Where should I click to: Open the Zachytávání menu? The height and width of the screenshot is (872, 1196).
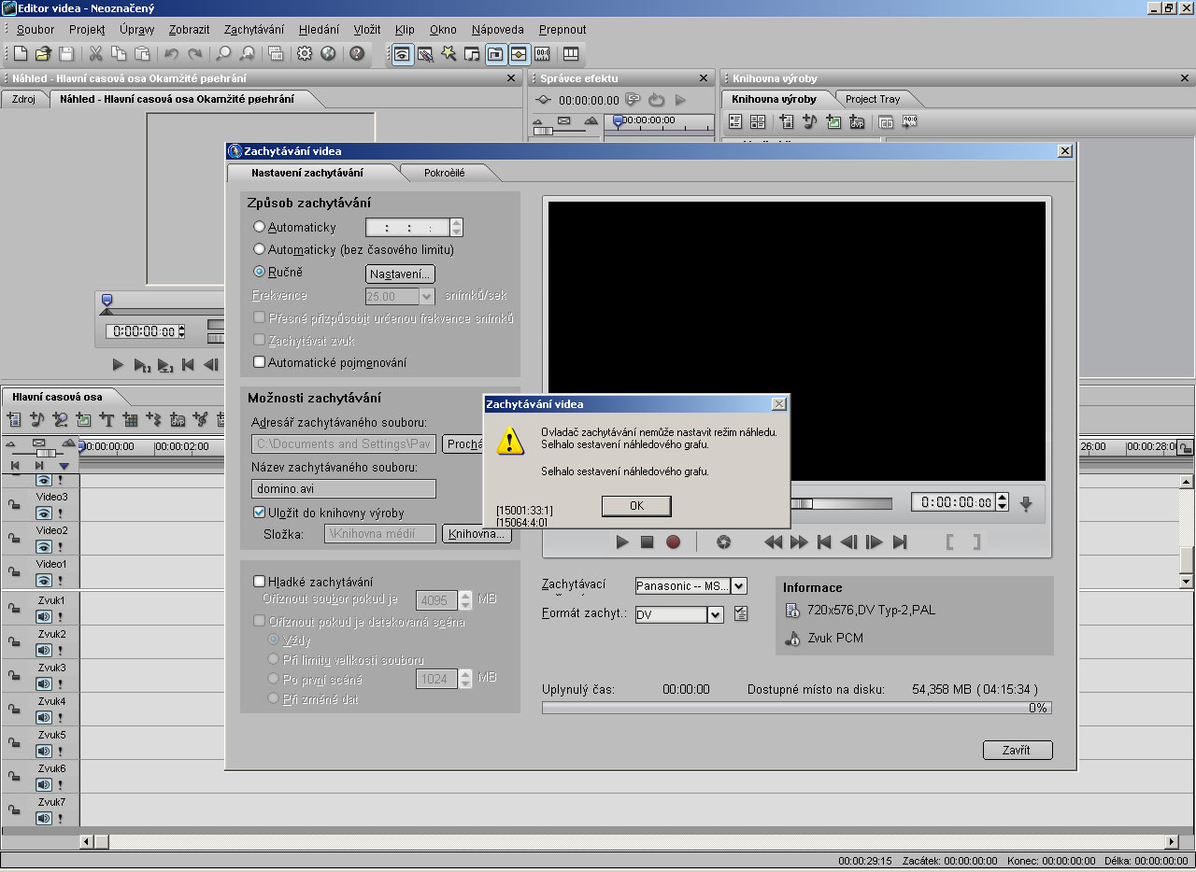tap(253, 30)
